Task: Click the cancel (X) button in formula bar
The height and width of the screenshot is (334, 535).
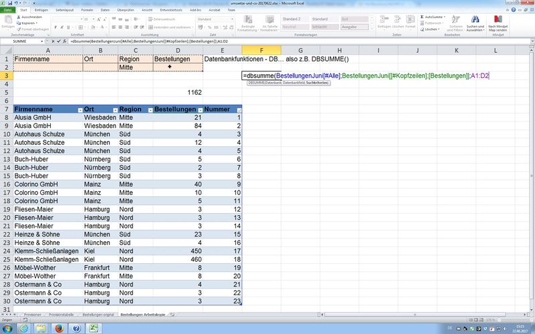Action: tap(51, 41)
